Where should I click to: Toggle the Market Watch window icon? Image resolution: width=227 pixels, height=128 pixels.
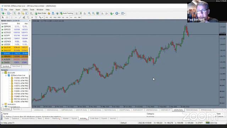[x=15, y=14]
